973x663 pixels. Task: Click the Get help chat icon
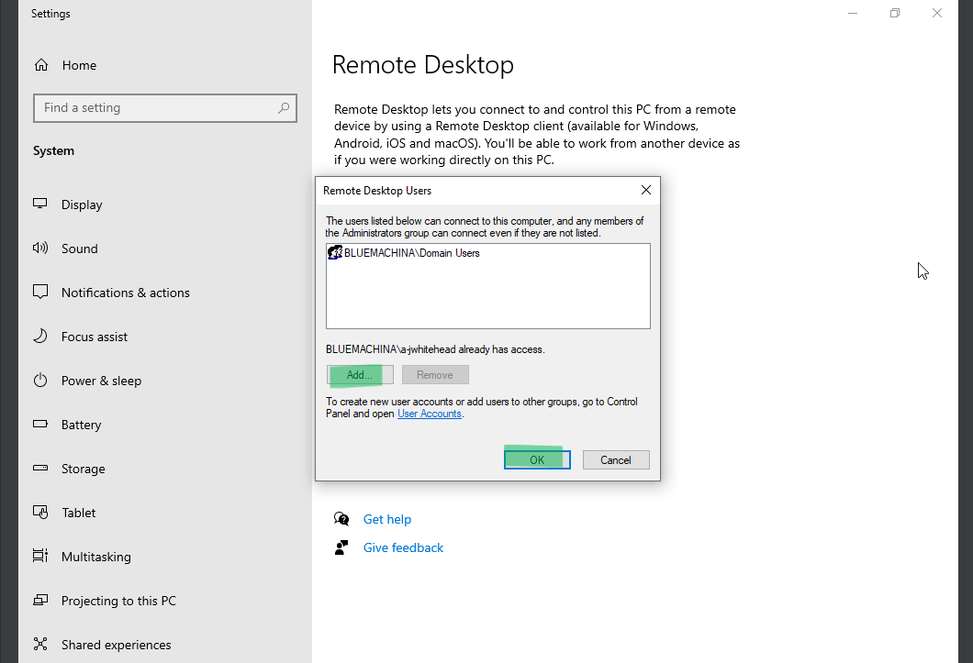(341, 519)
